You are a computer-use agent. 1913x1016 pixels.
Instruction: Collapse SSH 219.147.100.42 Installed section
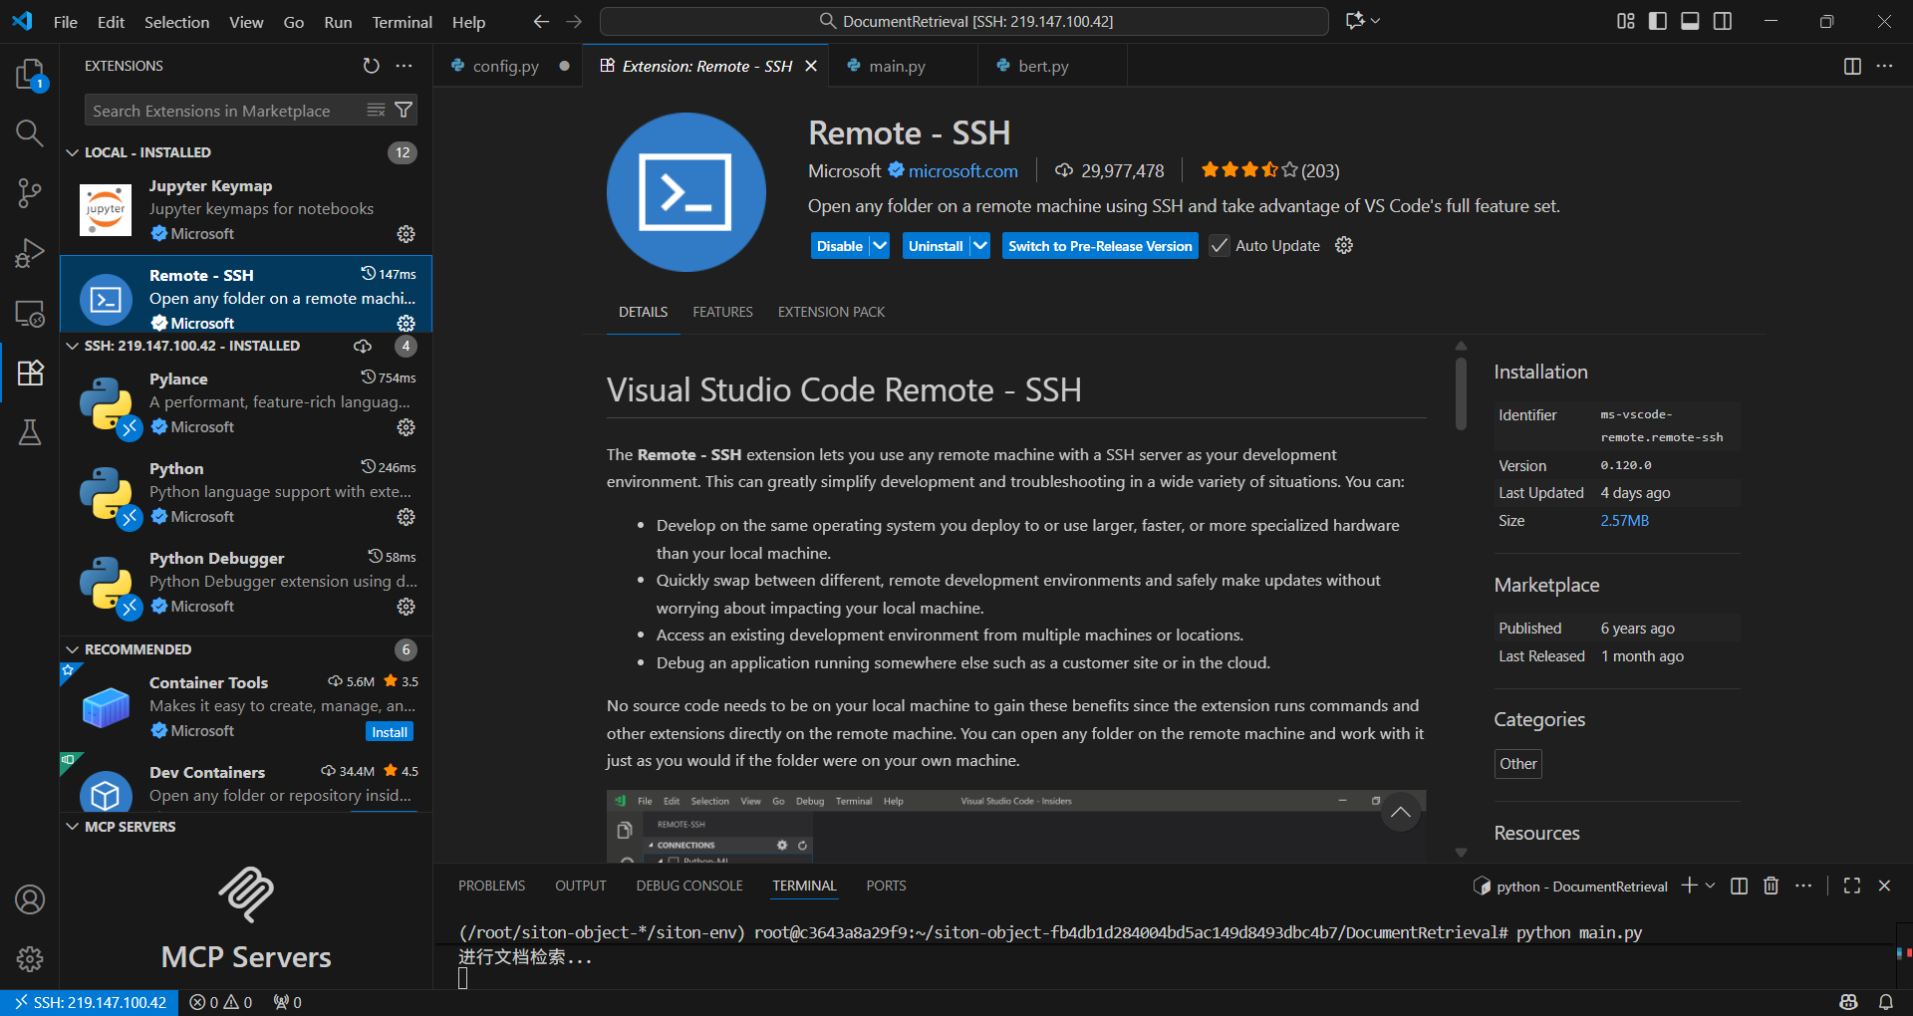pos(72,346)
